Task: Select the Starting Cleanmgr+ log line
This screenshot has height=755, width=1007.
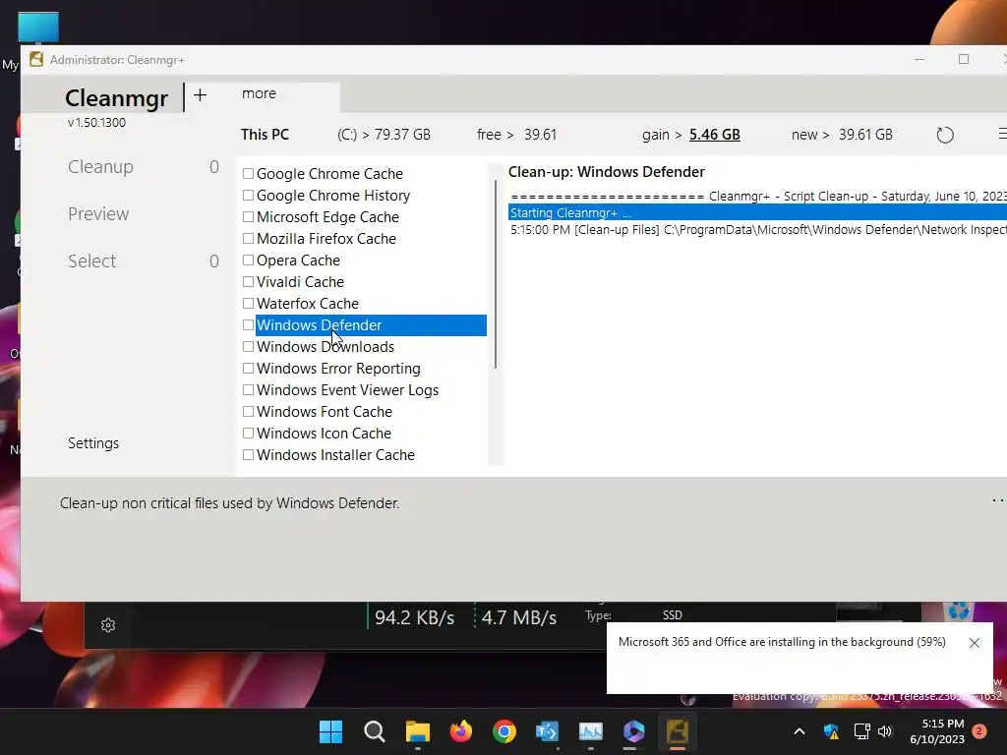Action: tap(758, 212)
